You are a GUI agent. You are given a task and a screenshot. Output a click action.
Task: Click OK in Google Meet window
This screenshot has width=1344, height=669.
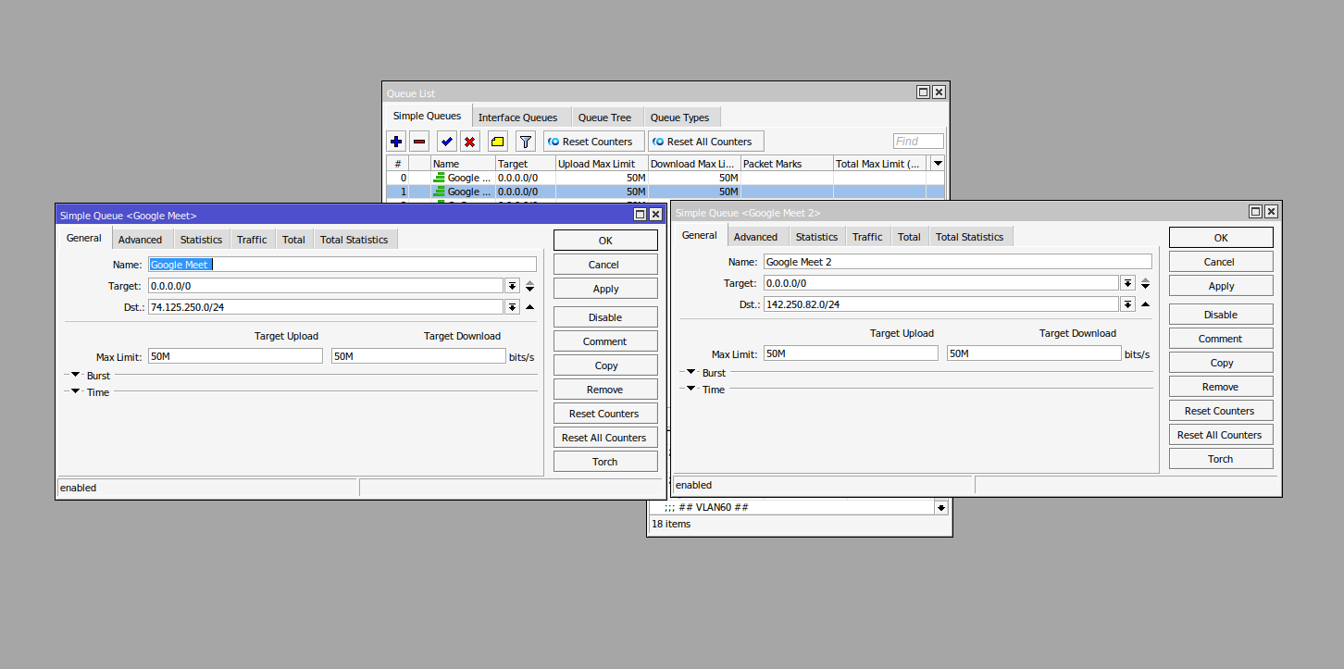pyautogui.click(x=605, y=241)
